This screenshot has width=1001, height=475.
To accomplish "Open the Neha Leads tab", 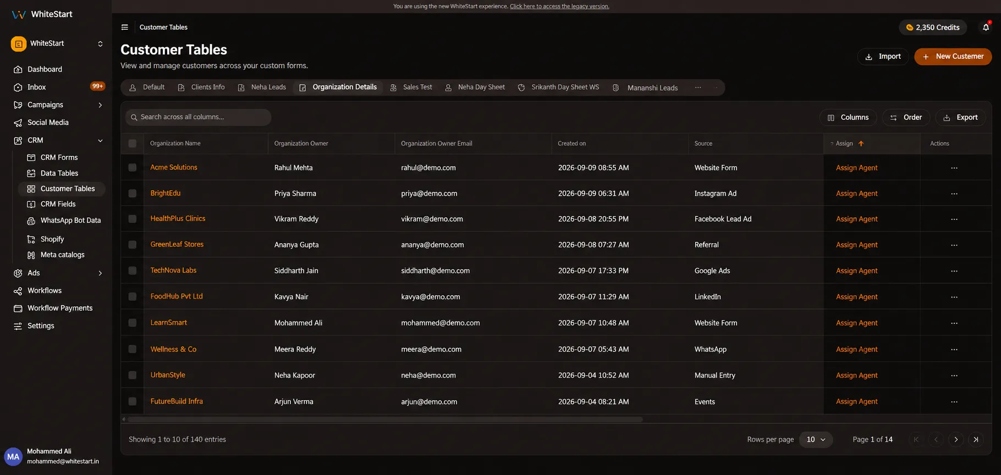I will [262, 87].
